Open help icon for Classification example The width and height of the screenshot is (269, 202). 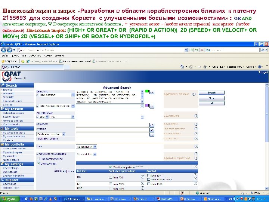click(x=196, y=116)
